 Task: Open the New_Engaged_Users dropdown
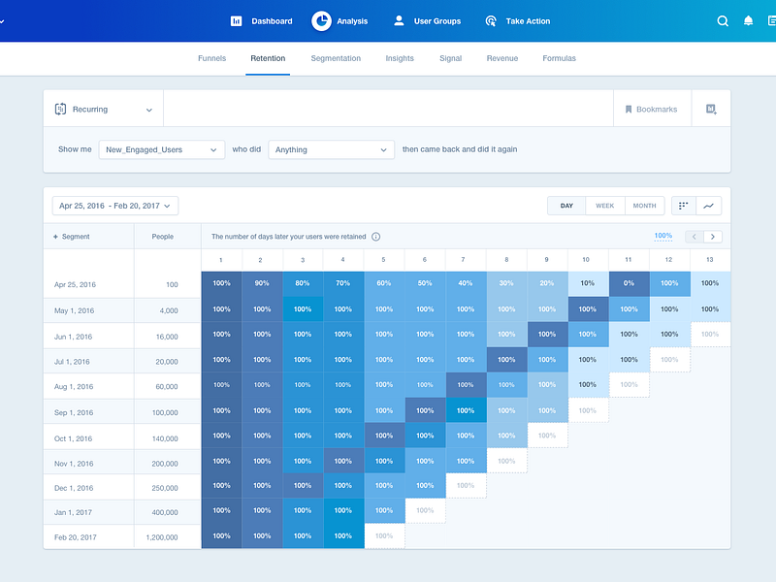(161, 150)
